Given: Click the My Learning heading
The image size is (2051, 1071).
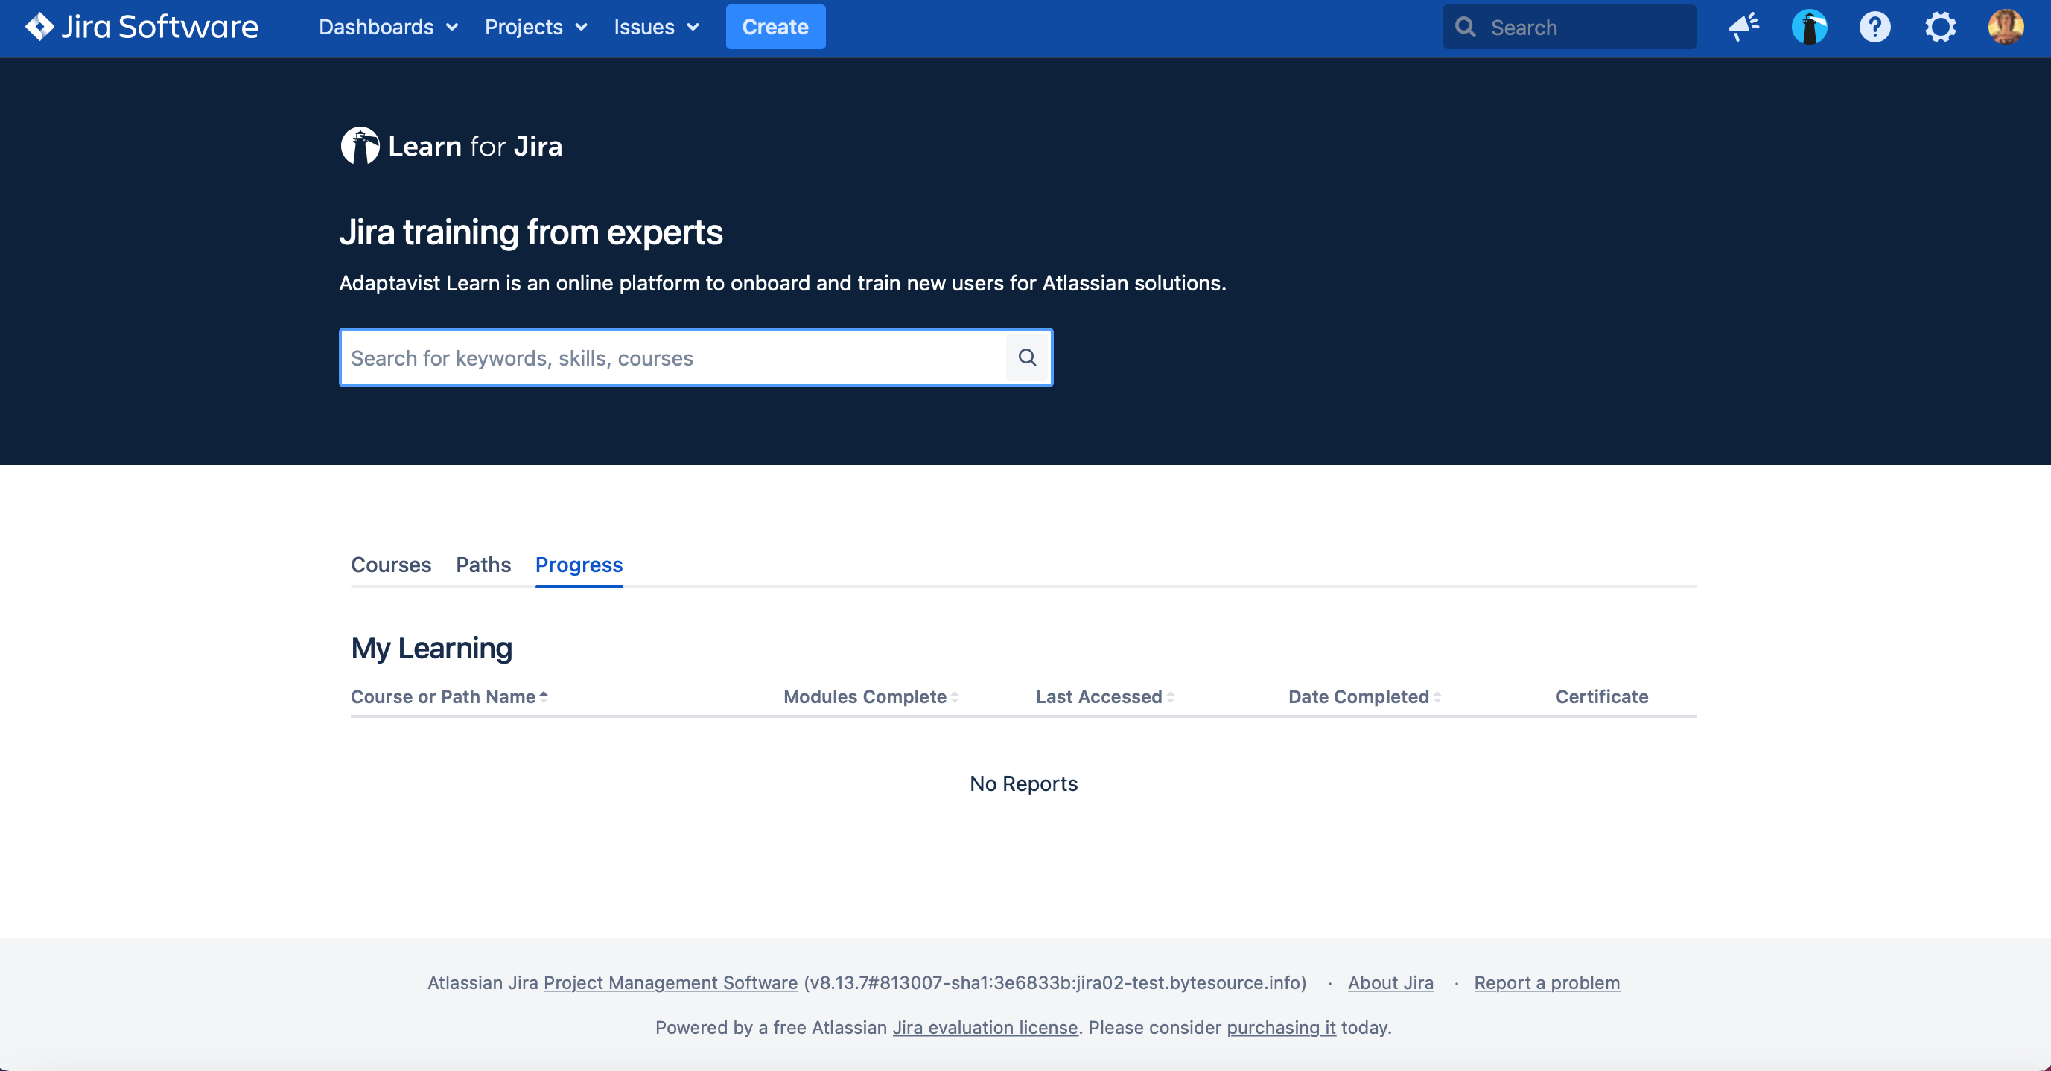Looking at the screenshot, I should coord(431,648).
